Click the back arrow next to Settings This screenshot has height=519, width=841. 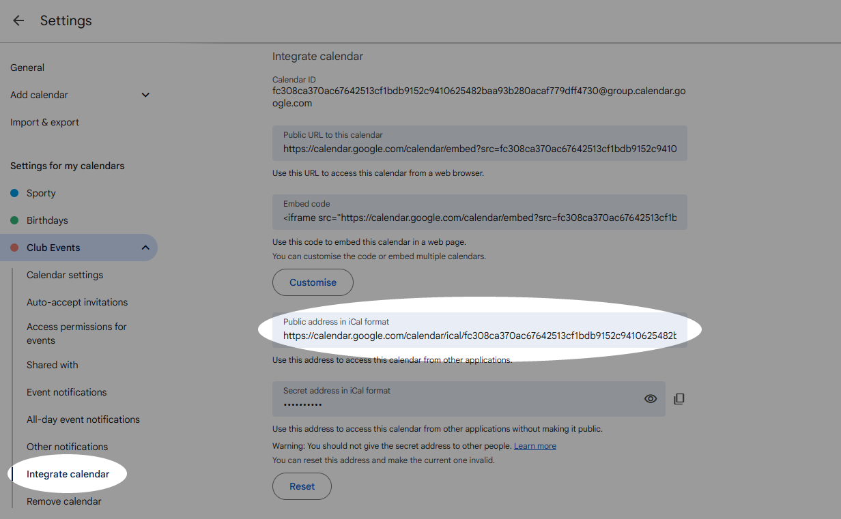pos(18,20)
